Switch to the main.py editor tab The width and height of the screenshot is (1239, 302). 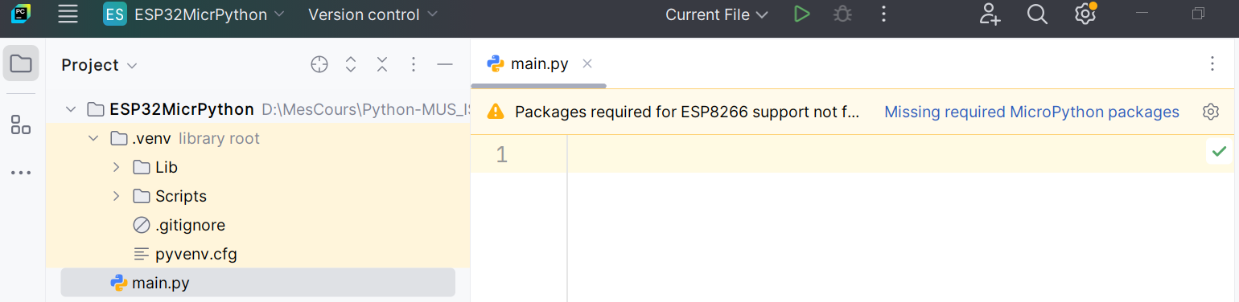[538, 63]
